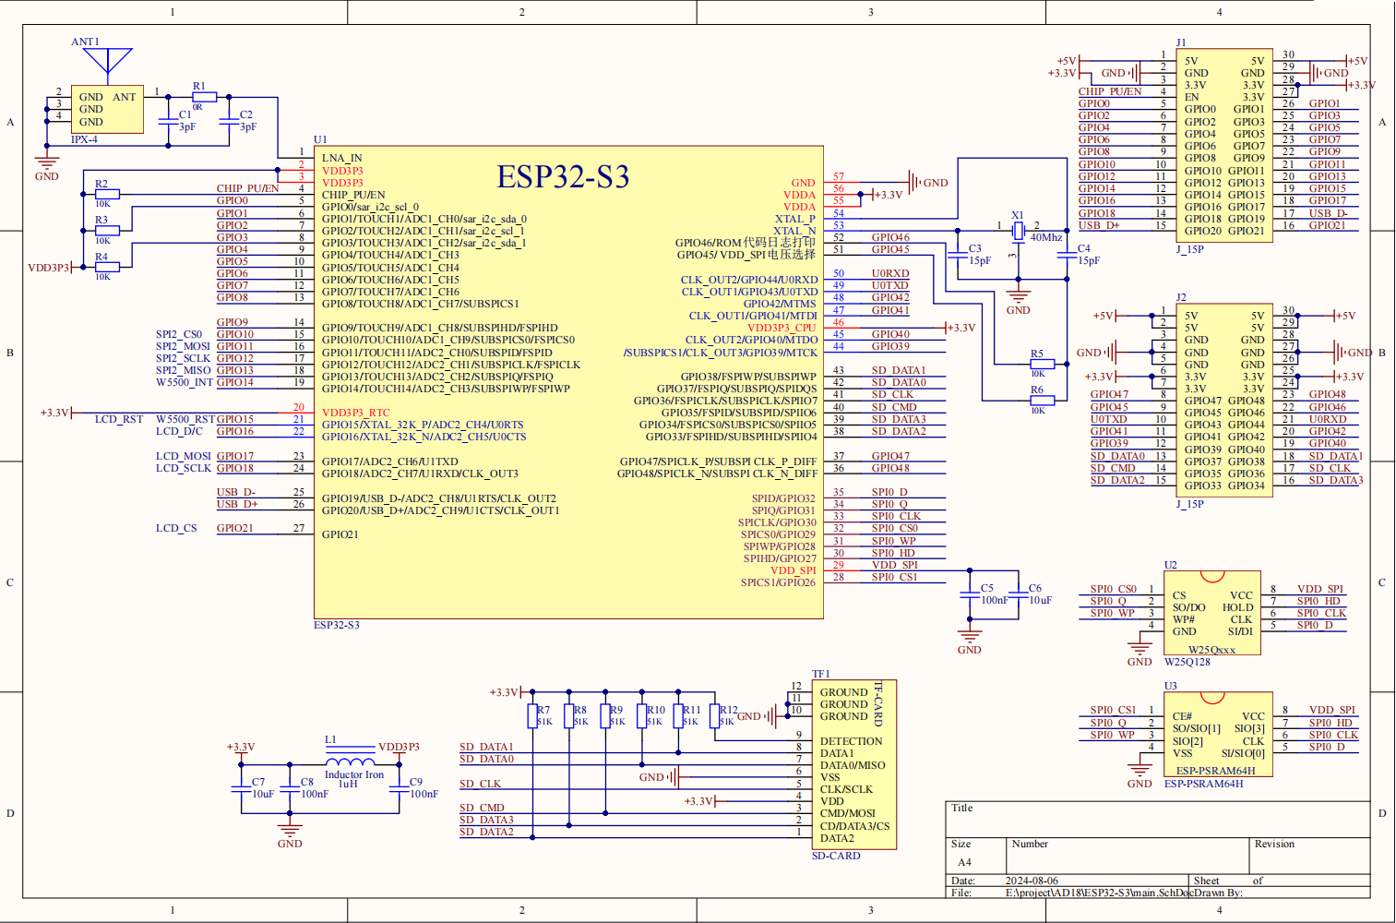Select capacitor C3 15pF

pyautogui.click(x=957, y=255)
